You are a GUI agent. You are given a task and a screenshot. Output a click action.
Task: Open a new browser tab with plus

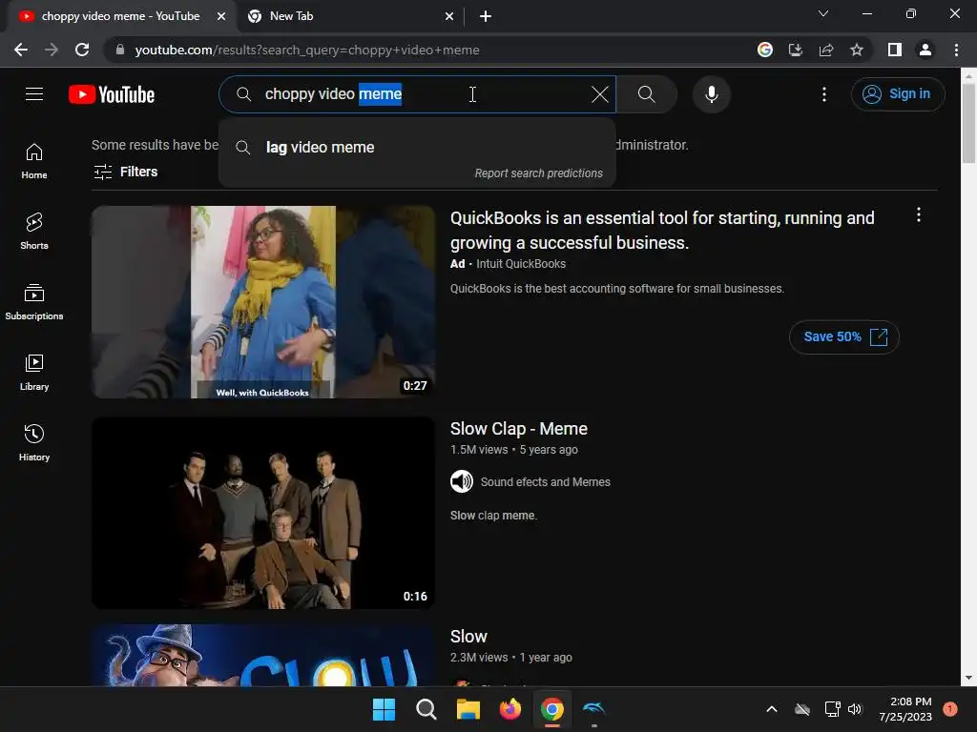point(486,17)
